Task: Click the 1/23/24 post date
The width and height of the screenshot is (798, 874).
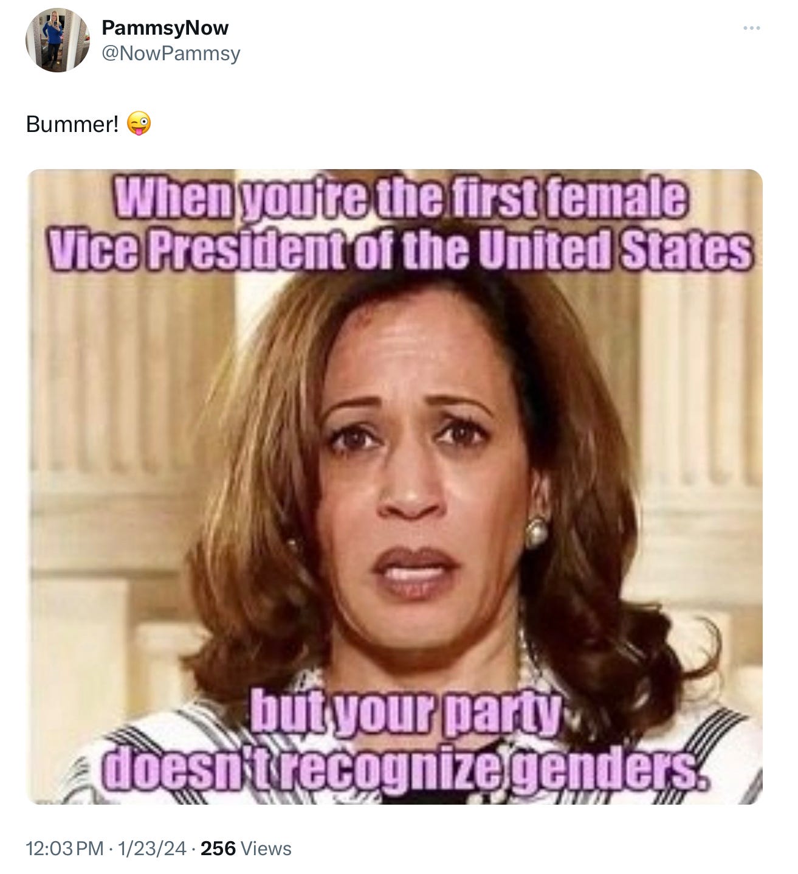Action: coord(152,848)
